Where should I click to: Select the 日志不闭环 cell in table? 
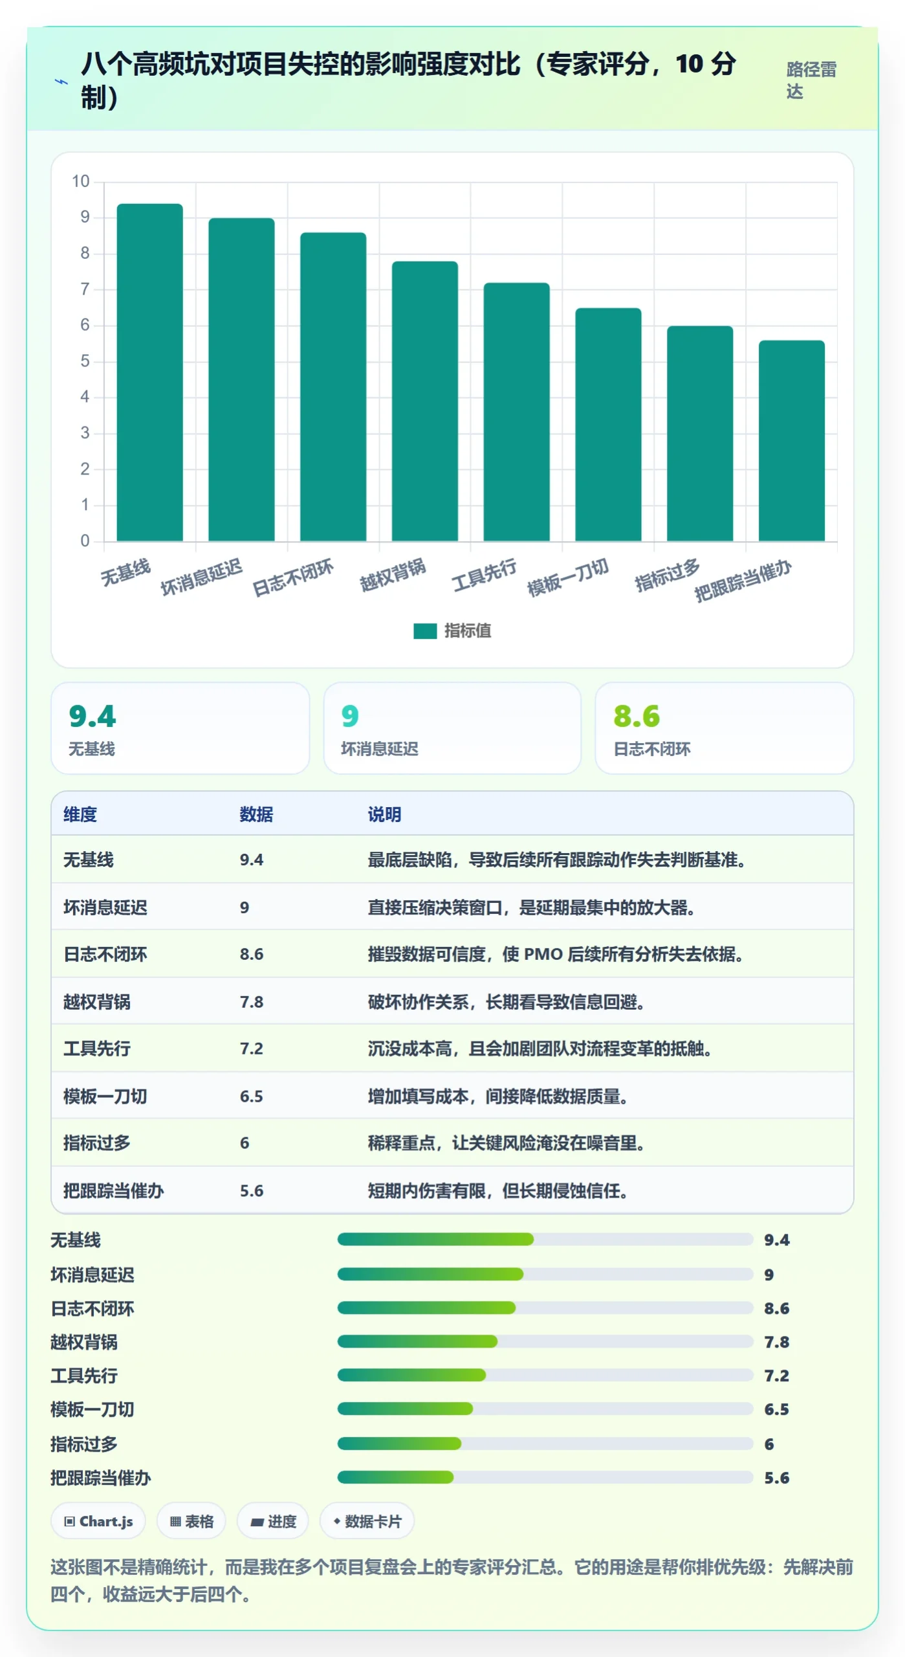click(x=105, y=954)
